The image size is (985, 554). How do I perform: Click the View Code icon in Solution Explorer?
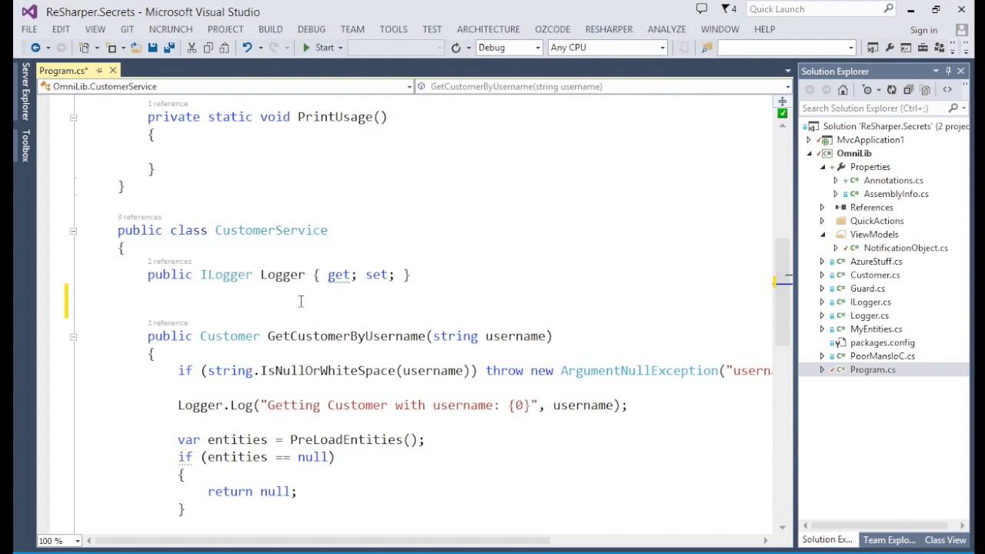click(947, 89)
